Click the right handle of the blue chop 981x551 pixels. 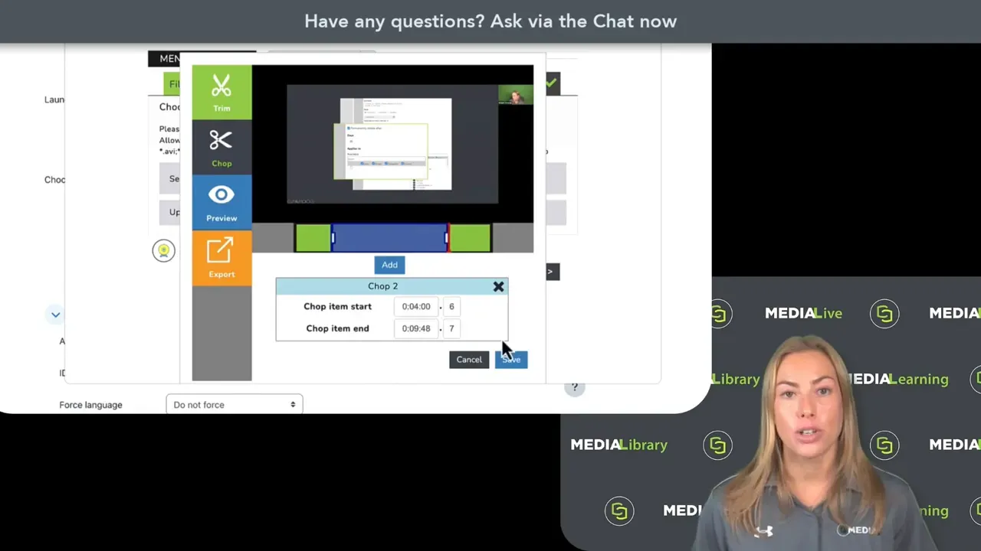click(446, 238)
